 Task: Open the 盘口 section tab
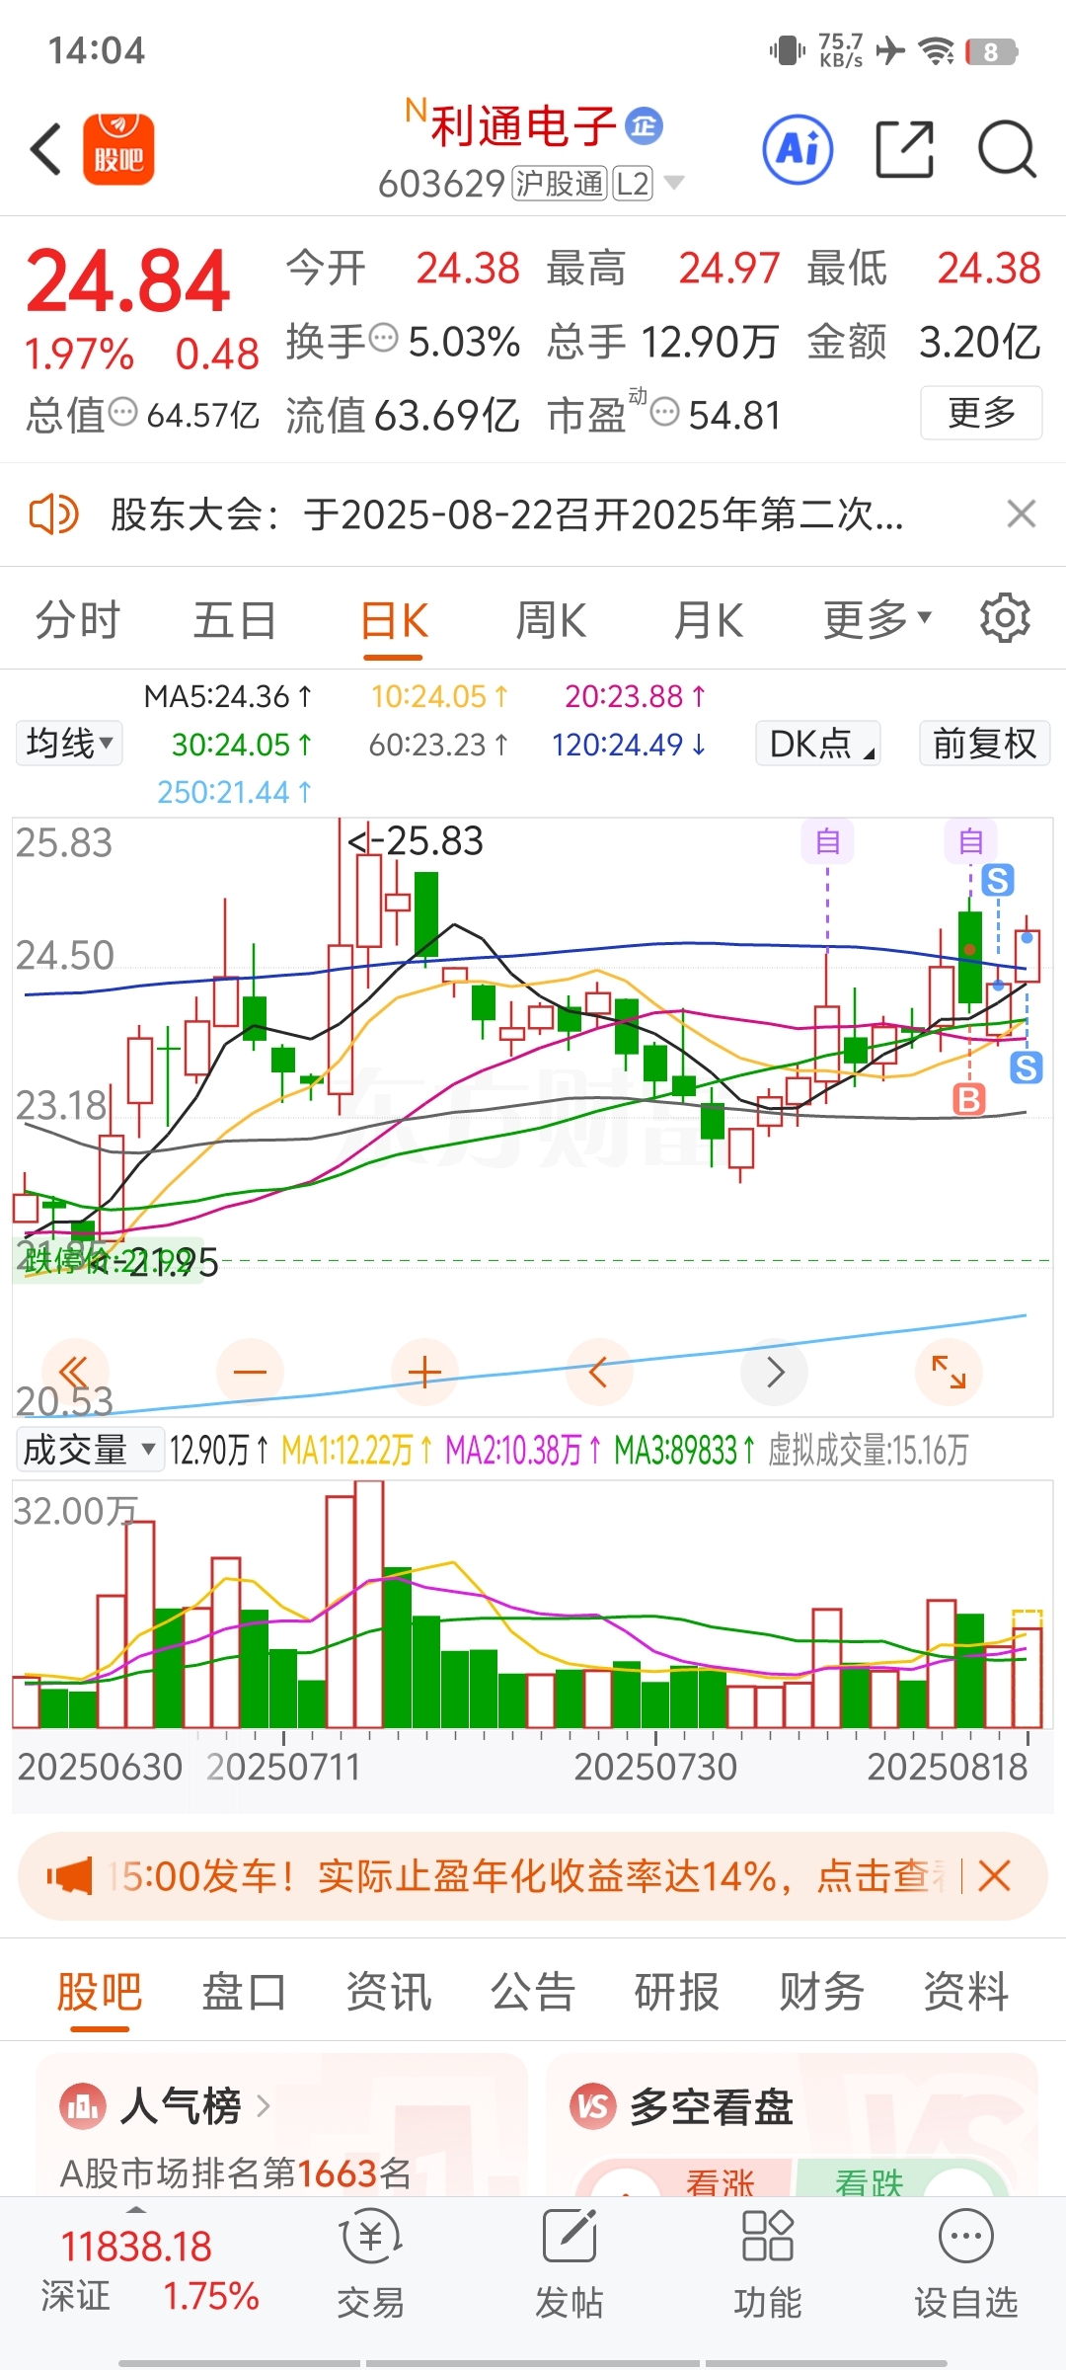244,1991
